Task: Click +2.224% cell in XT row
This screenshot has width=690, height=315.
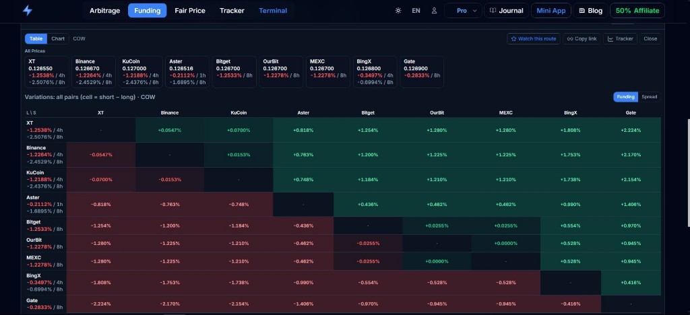Action: pos(631,130)
